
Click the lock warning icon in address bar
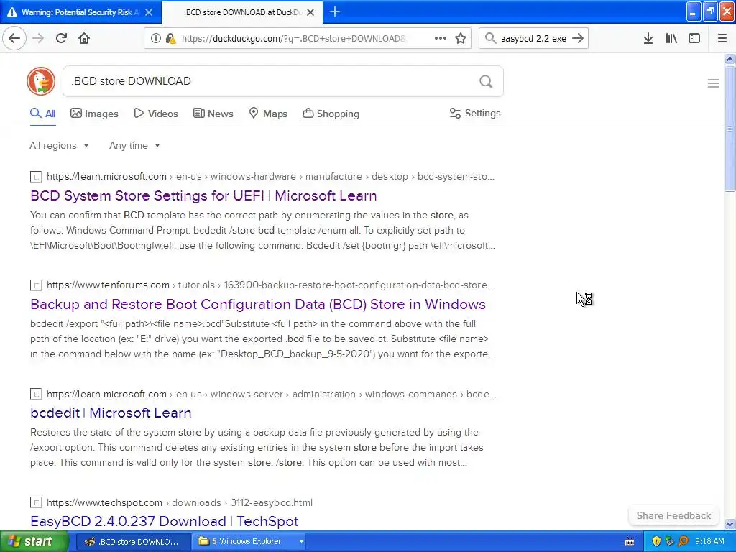click(171, 39)
